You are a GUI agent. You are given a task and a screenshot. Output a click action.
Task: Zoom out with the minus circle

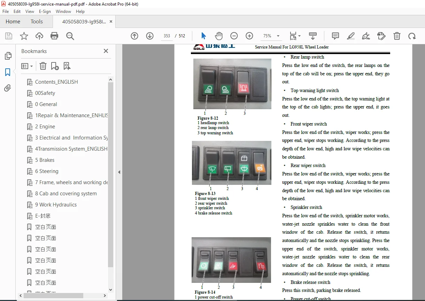point(234,36)
